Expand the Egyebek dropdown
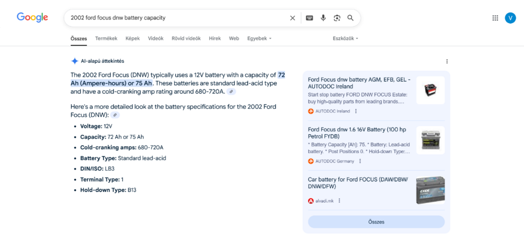This screenshot has height=236, width=524. click(259, 38)
